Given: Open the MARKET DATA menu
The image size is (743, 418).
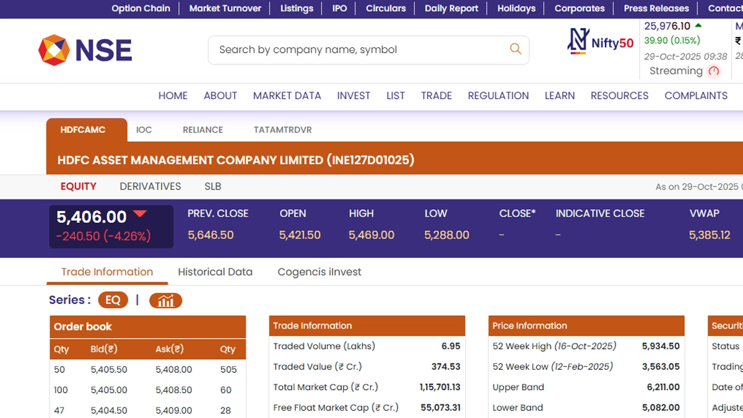Looking at the screenshot, I should click(287, 95).
